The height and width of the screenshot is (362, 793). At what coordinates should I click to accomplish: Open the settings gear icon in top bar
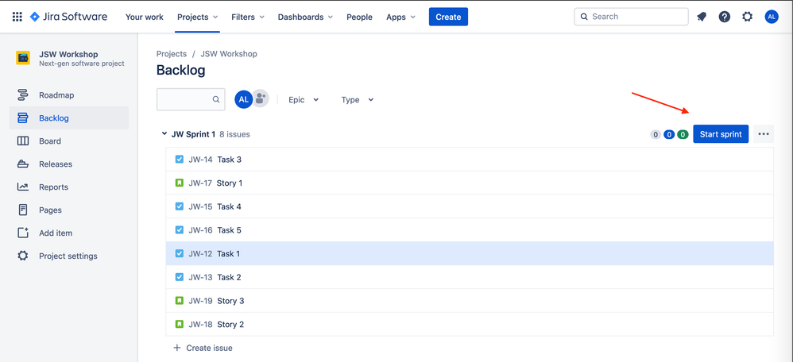pos(747,17)
